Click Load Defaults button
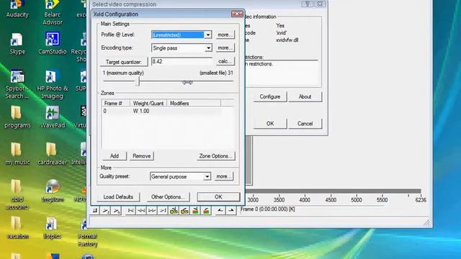This screenshot has width=461, height=259. (118, 196)
